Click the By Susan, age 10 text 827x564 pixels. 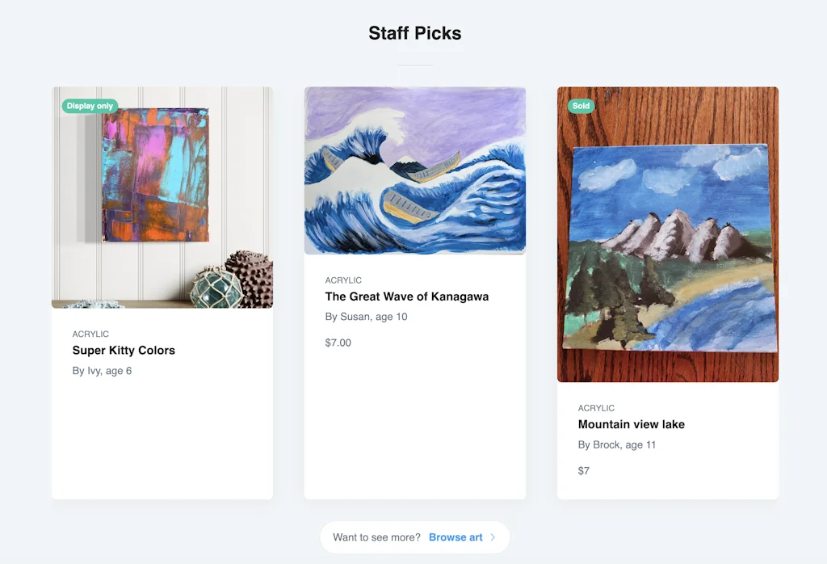click(366, 317)
